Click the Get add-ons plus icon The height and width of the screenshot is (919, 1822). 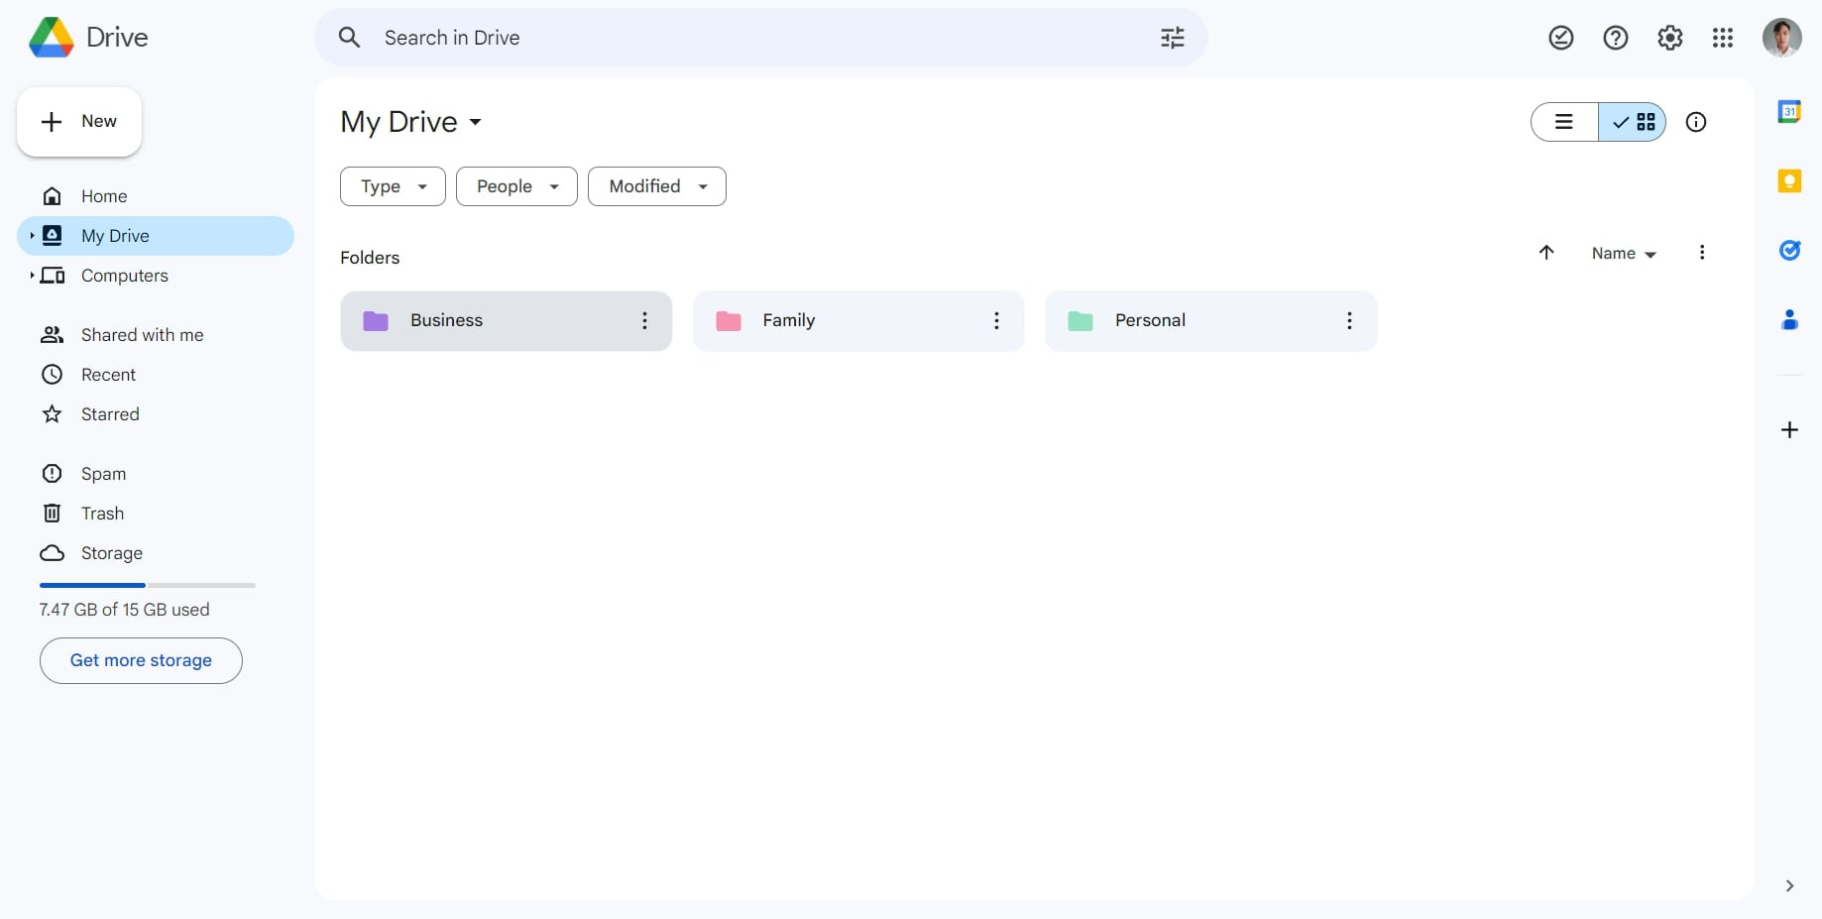coord(1789,429)
